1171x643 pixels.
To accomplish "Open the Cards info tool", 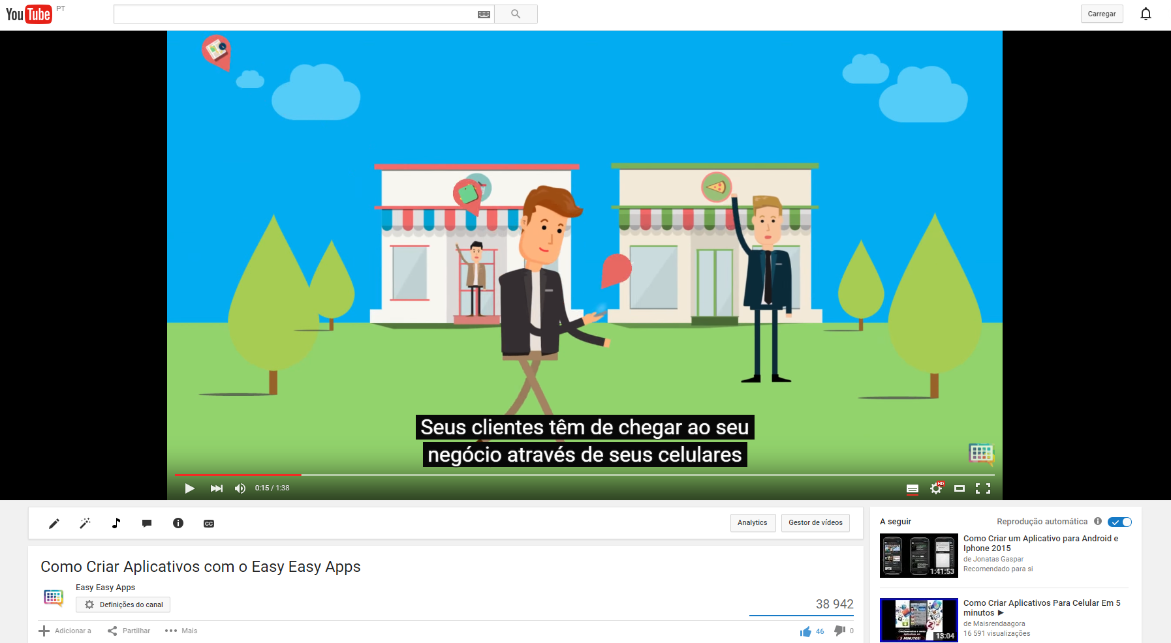I will (178, 523).
